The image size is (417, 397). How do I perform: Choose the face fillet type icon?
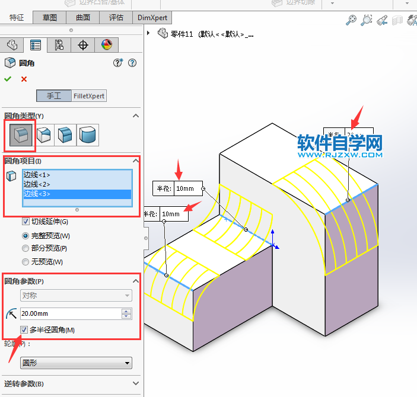(66, 135)
